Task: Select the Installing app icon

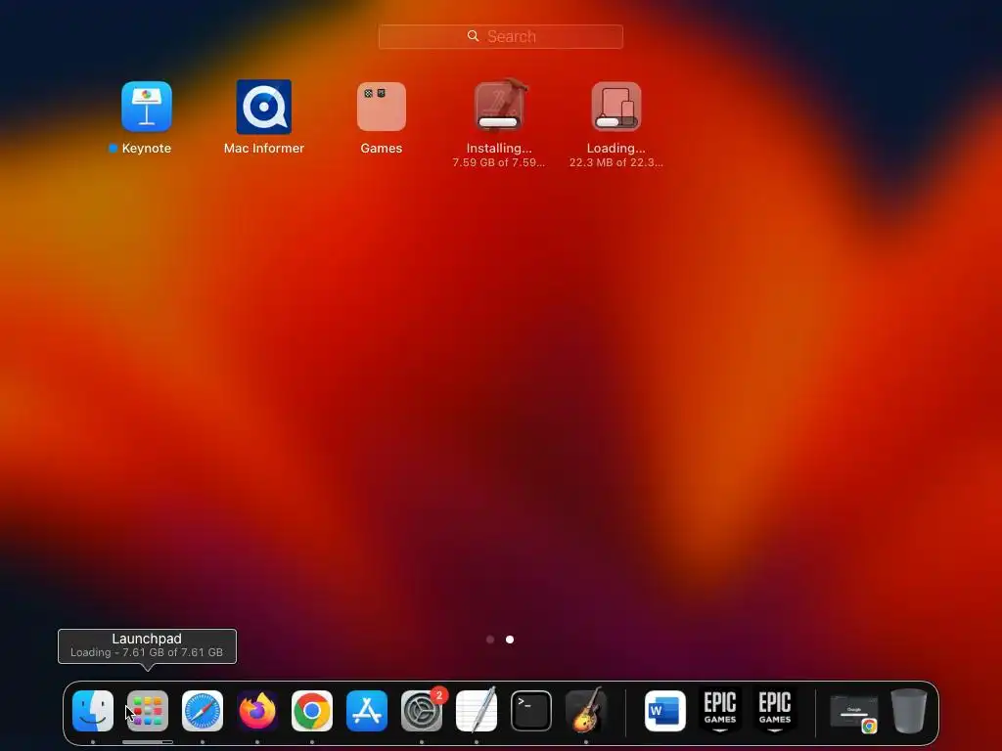Action: pos(499,106)
